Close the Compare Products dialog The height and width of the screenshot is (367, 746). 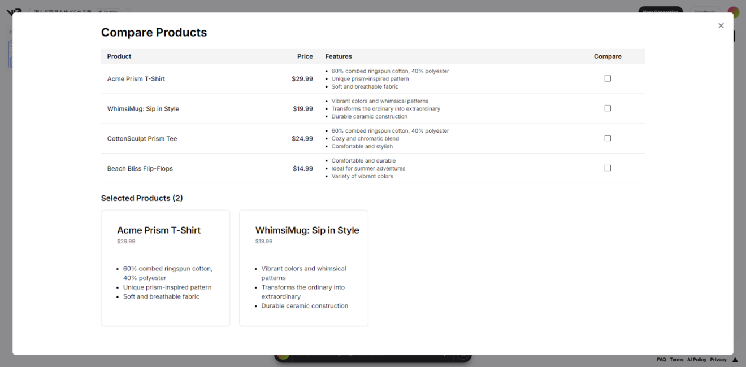tap(721, 25)
